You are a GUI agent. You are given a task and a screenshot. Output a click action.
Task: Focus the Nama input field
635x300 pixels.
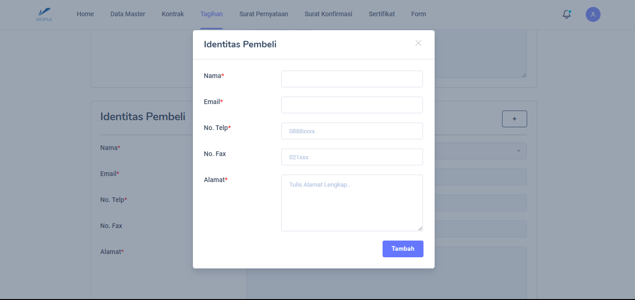click(352, 79)
